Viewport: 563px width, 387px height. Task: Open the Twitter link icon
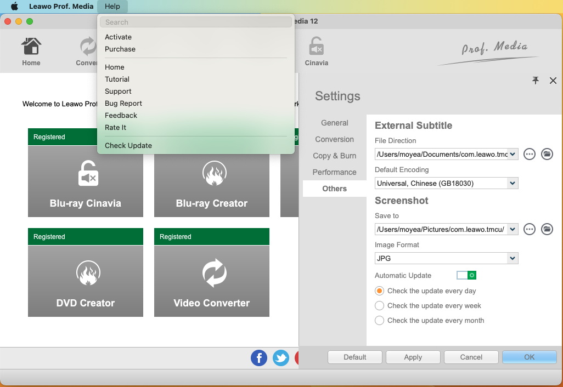coord(281,358)
